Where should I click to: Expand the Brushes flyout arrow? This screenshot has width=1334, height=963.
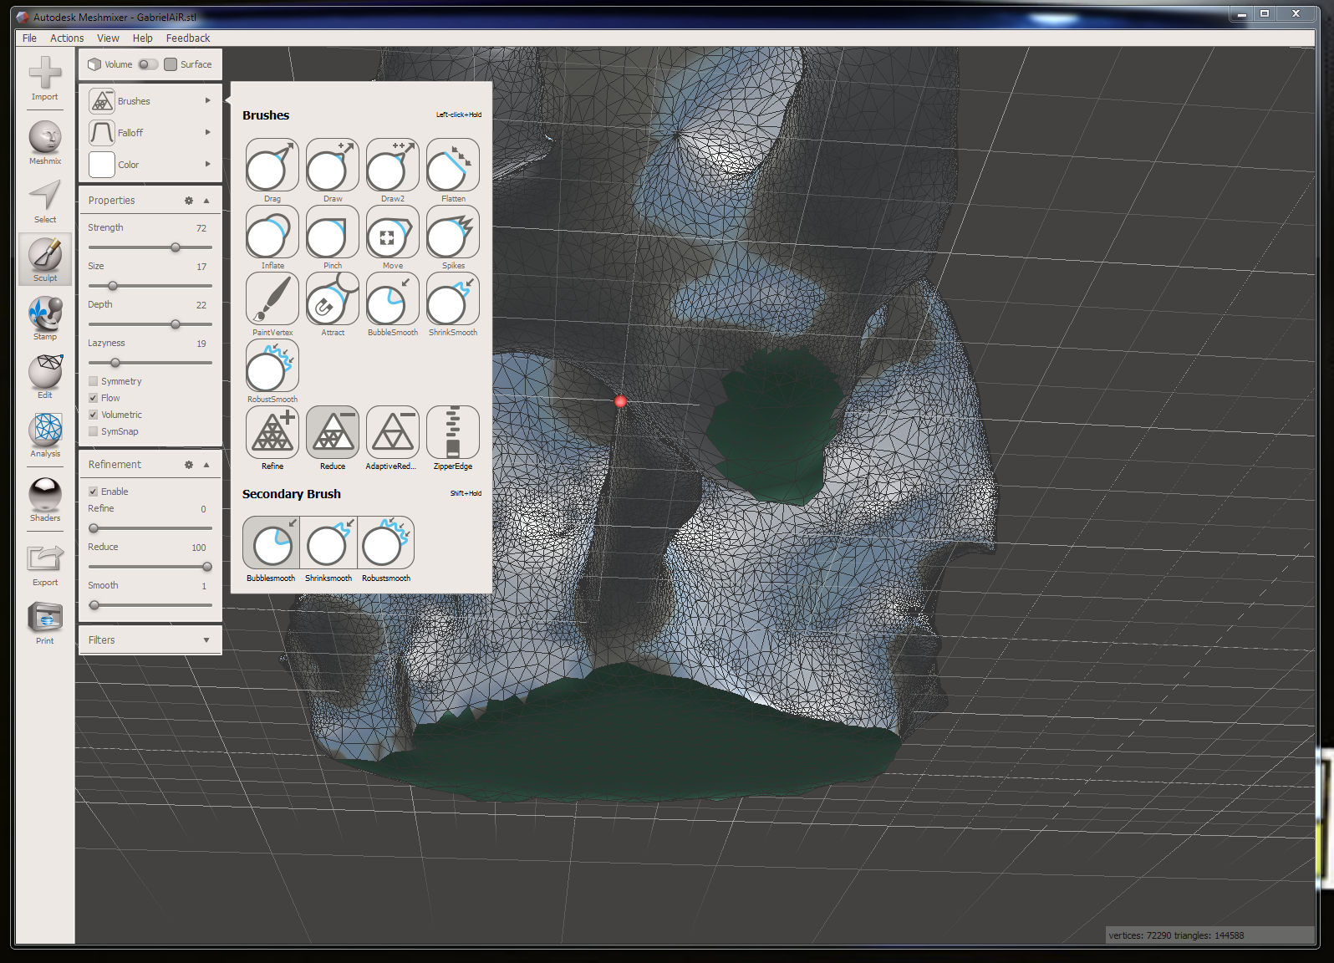pos(208,100)
